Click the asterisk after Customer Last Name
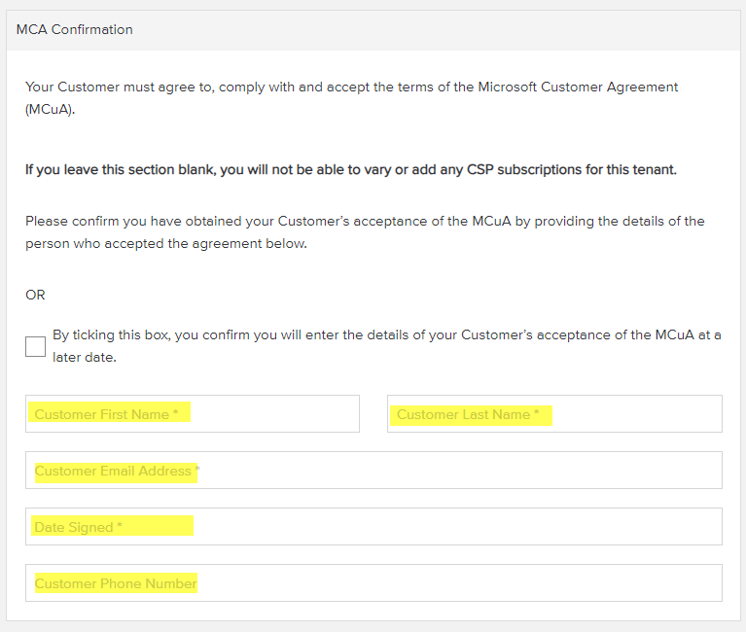746x632 pixels. pyautogui.click(x=537, y=412)
